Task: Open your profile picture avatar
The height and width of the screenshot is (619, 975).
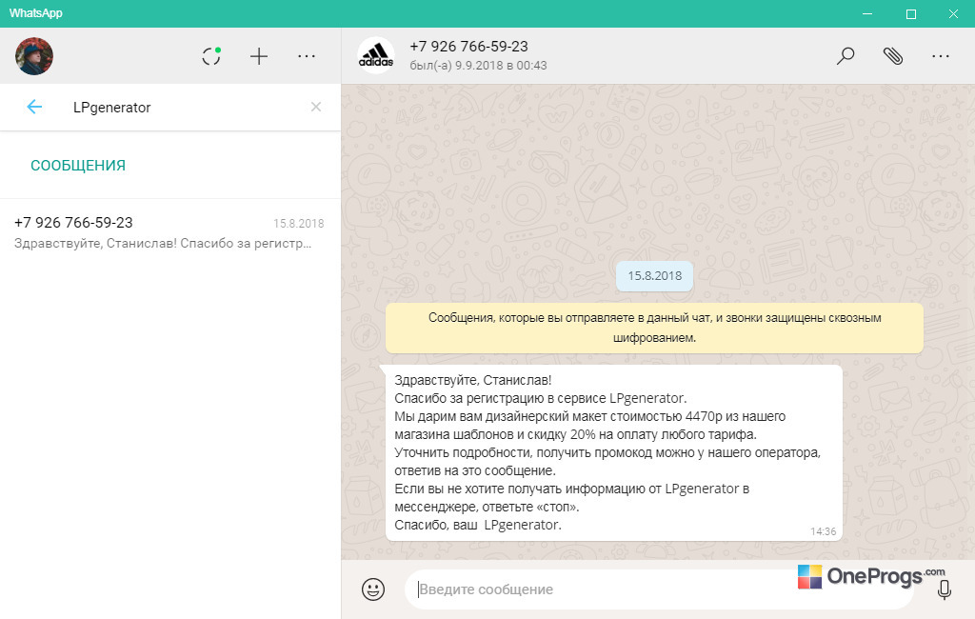Action: pos(34,56)
